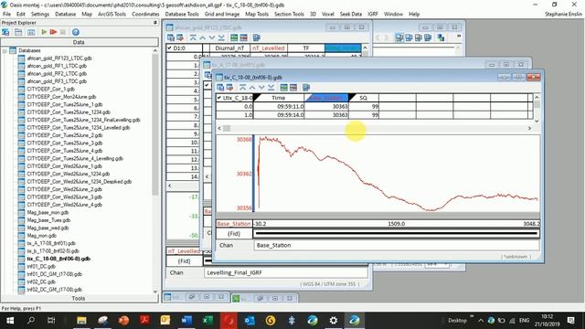Click the Data section header in Project Explorer

pos(80,42)
